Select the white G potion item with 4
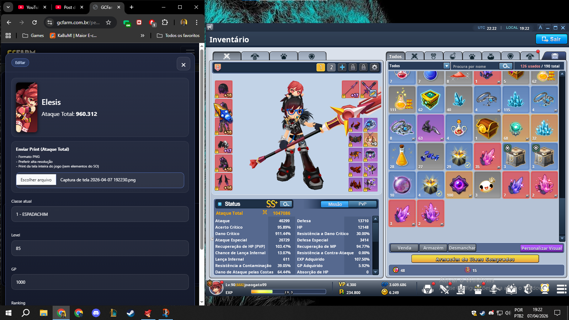This screenshot has height=320, width=569. pyautogui.click(x=459, y=128)
